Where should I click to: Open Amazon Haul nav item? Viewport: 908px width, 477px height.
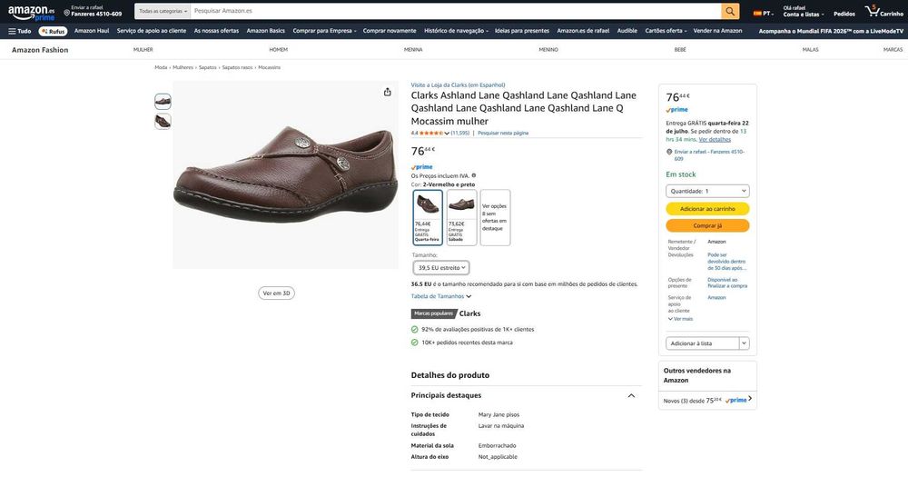pyautogui.click(x=92, y=31)
